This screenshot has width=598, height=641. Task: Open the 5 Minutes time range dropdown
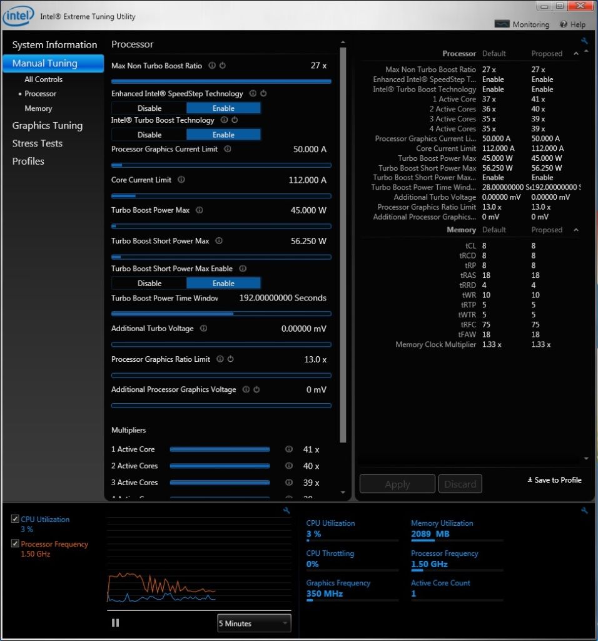(254, 623)
